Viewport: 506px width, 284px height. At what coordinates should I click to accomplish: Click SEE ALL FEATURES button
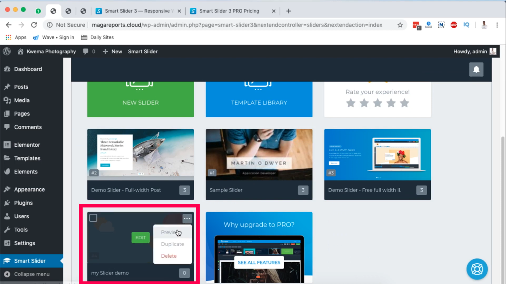[259, 262]
